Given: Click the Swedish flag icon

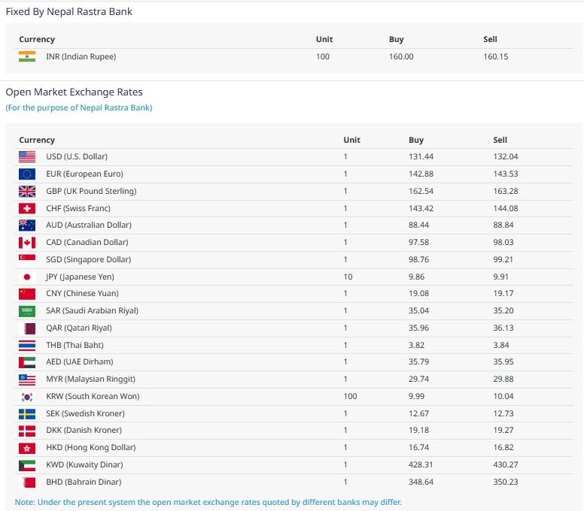Looking at the screenshot, I should [x=27, y=413].
